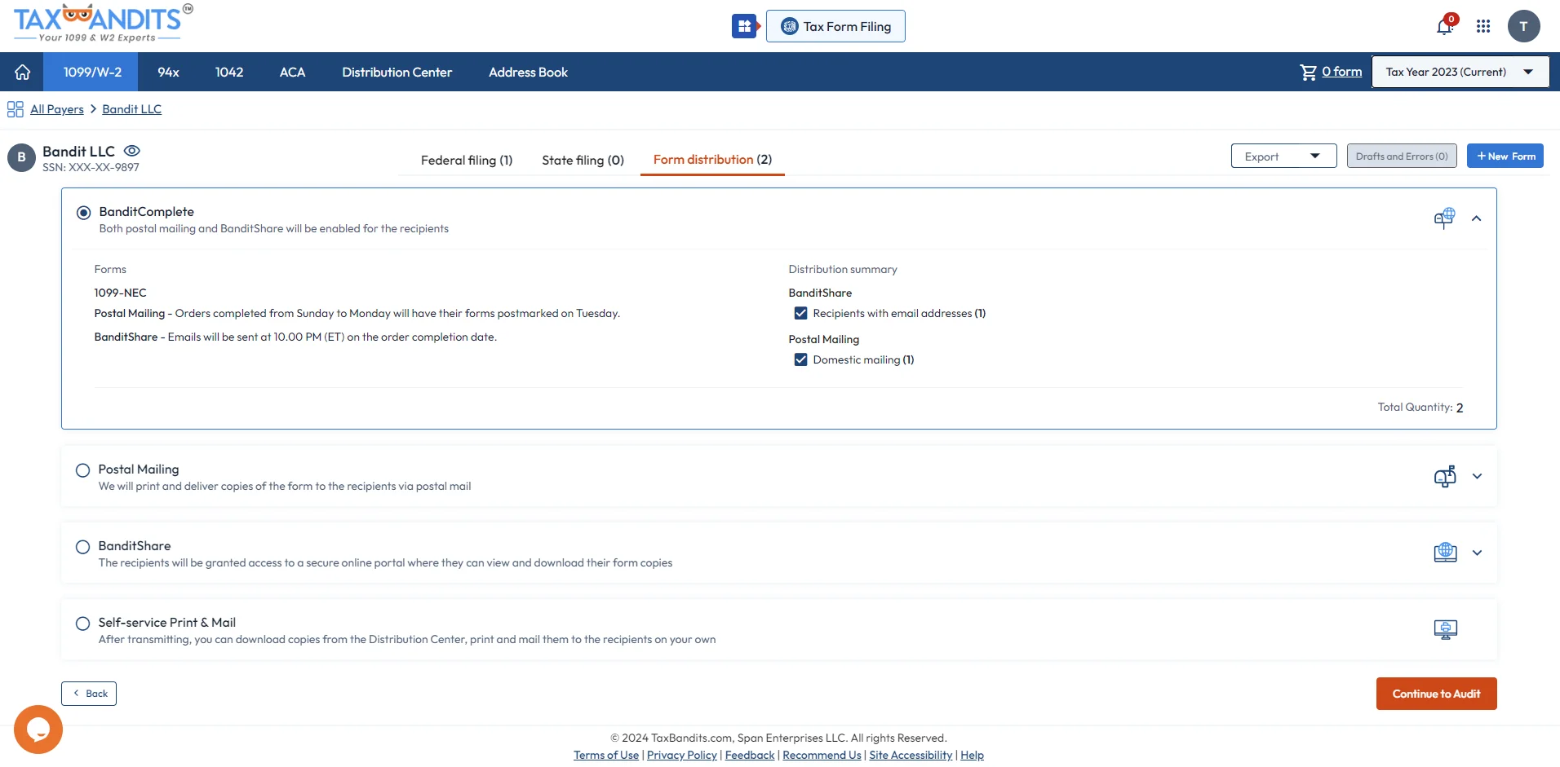Image resolution: width=1560 pixels, height=767 pixels.
Task: Expand the BanditShare section chevron
Action: (1477, 553)
